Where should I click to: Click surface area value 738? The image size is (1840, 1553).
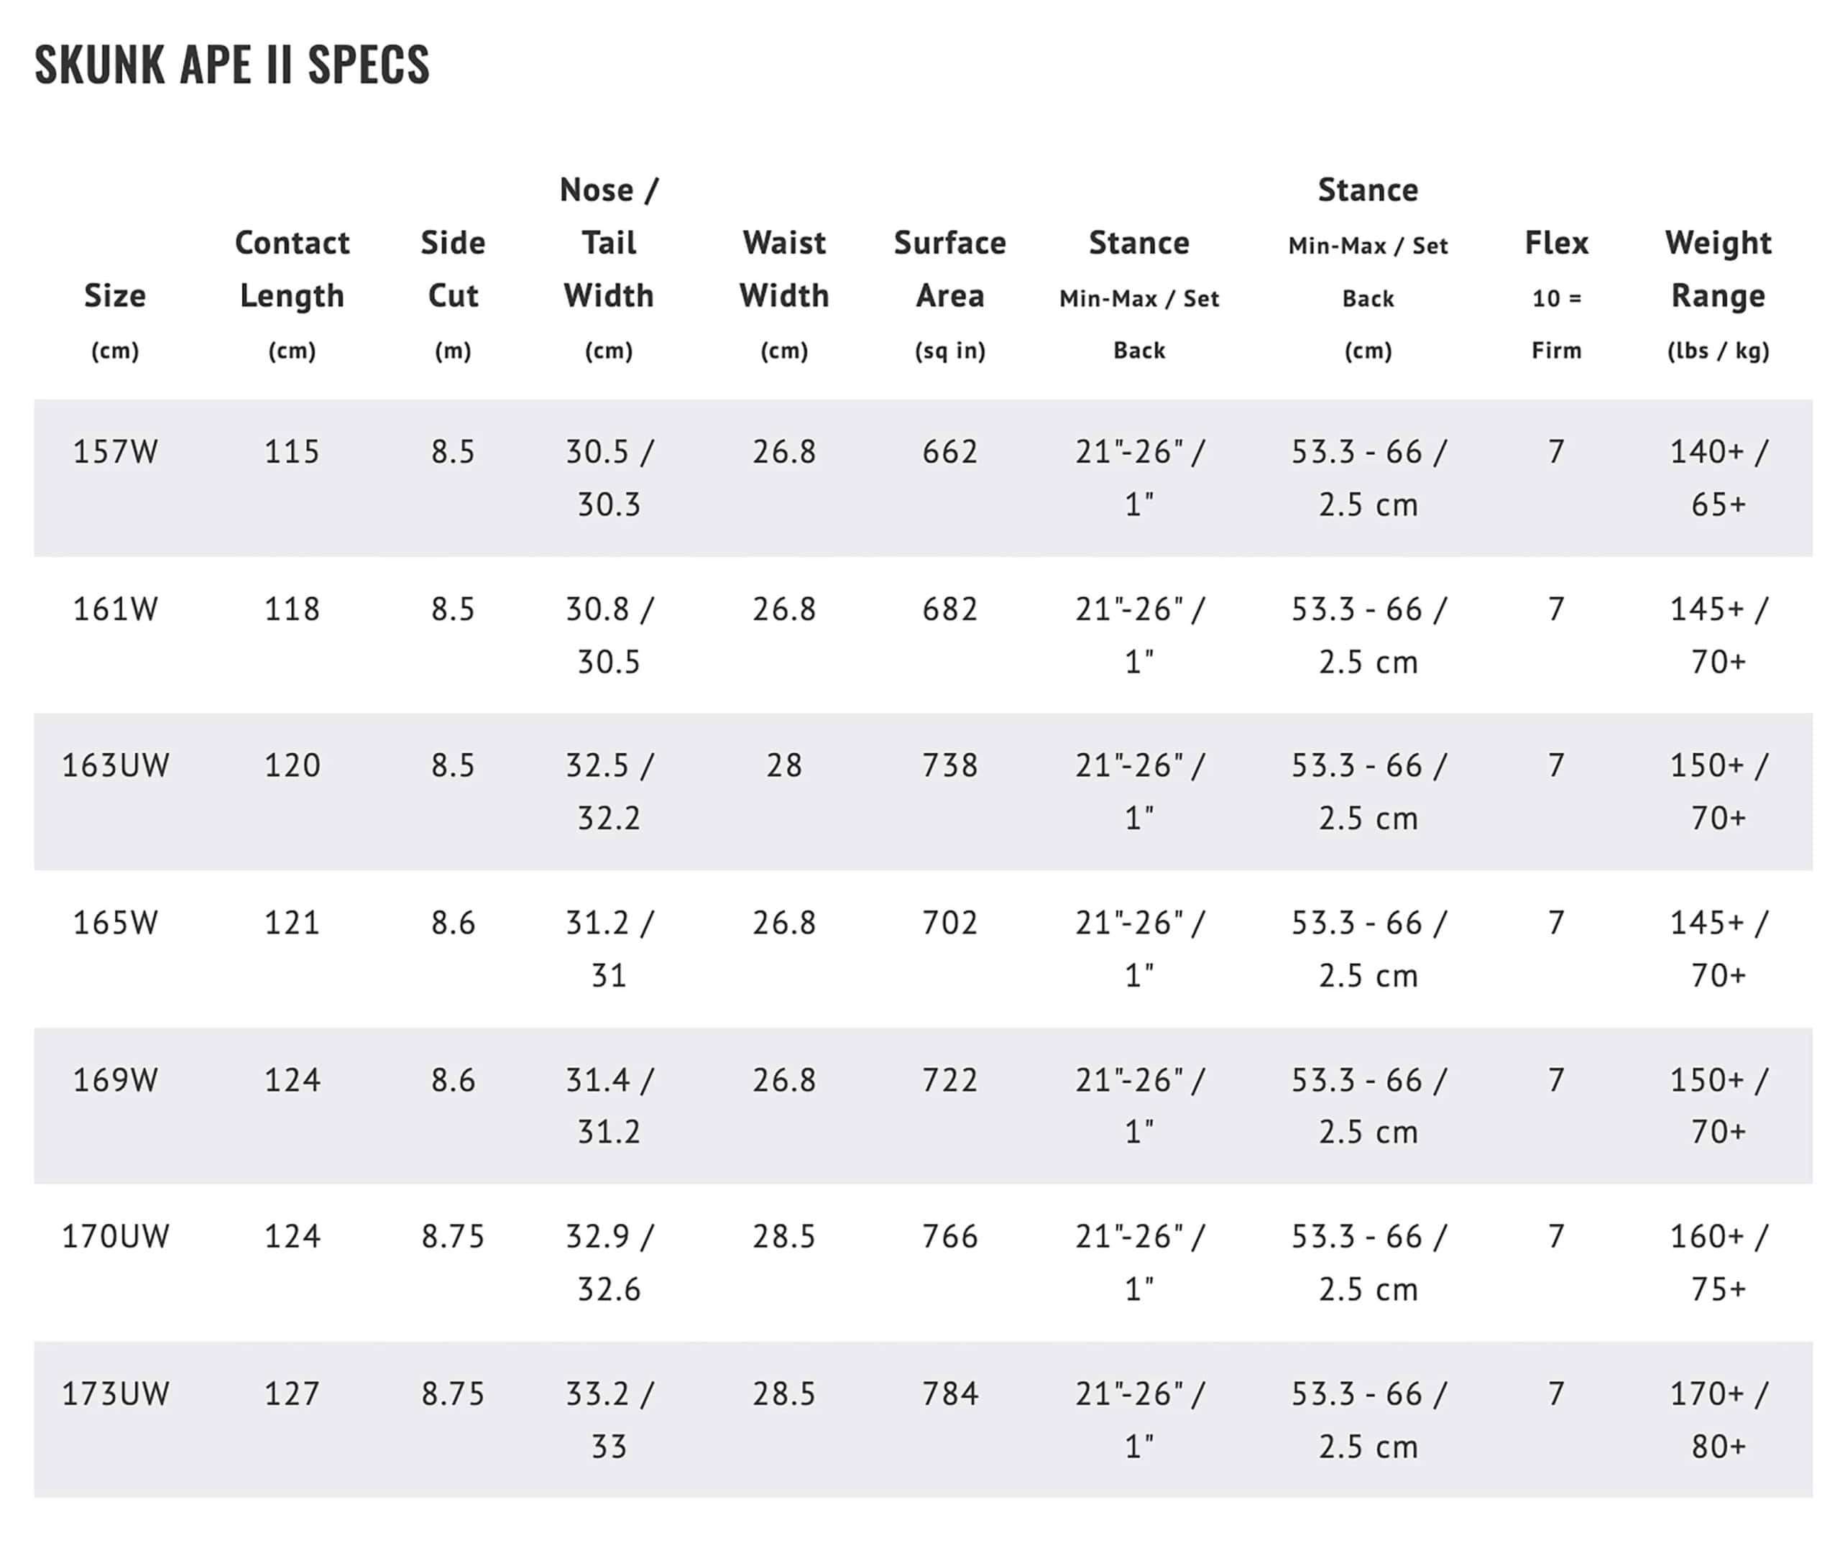[949, 765]
